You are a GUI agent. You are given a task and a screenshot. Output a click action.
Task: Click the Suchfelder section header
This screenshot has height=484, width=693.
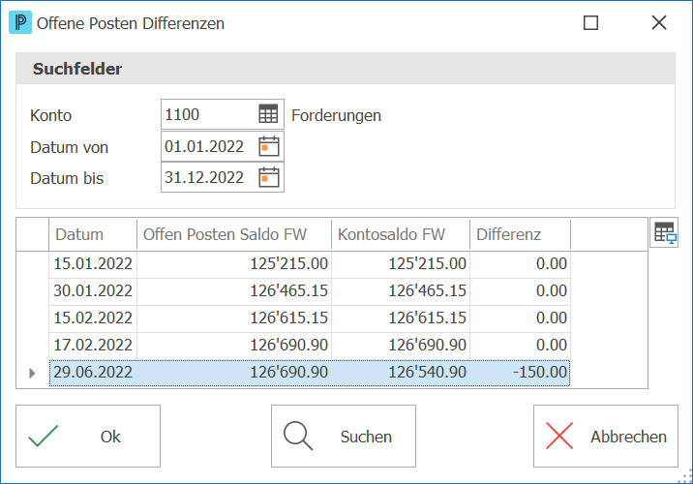pos(346,69)
